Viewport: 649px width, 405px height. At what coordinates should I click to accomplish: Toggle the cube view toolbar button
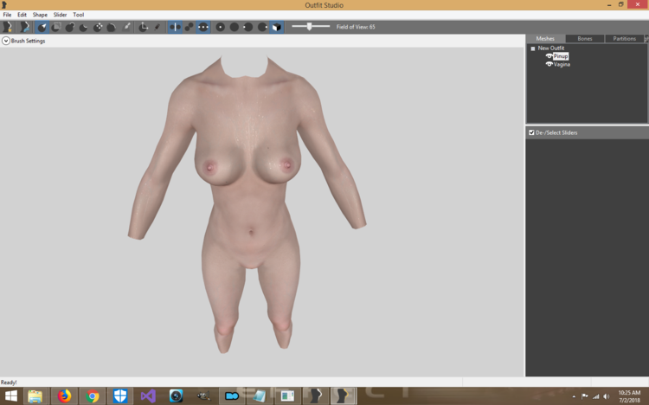click(277, 27)
